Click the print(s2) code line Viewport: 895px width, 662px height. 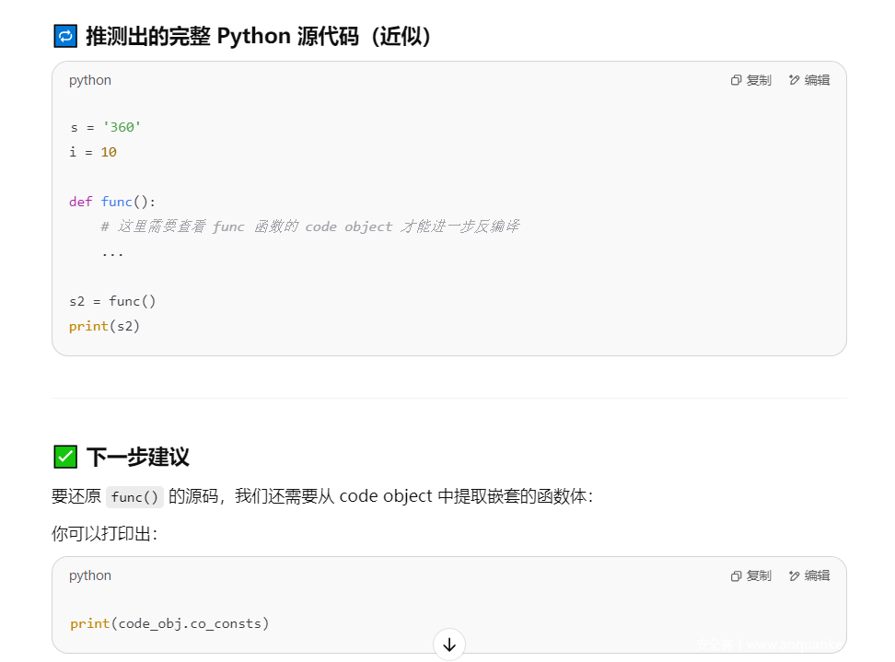[x=104, y=326]
